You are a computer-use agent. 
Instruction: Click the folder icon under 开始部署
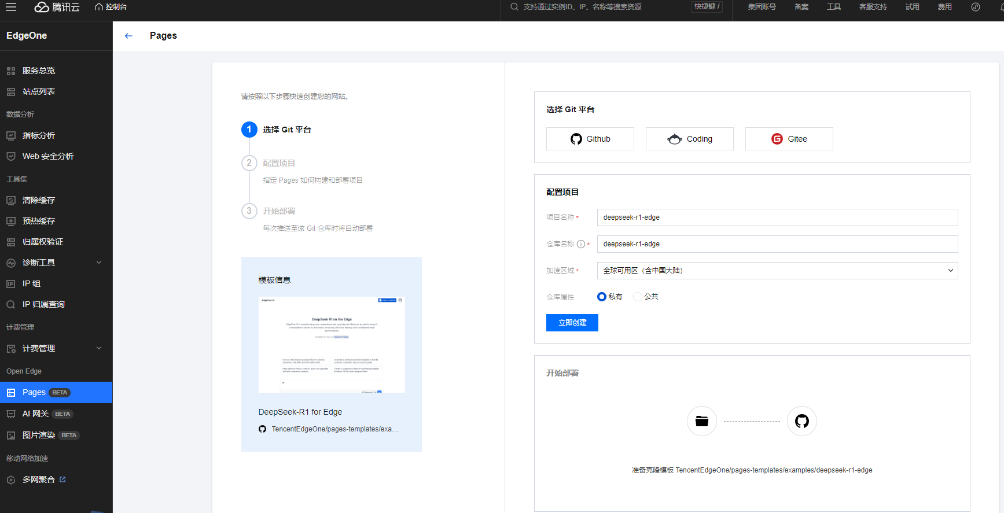click(702, 421)
